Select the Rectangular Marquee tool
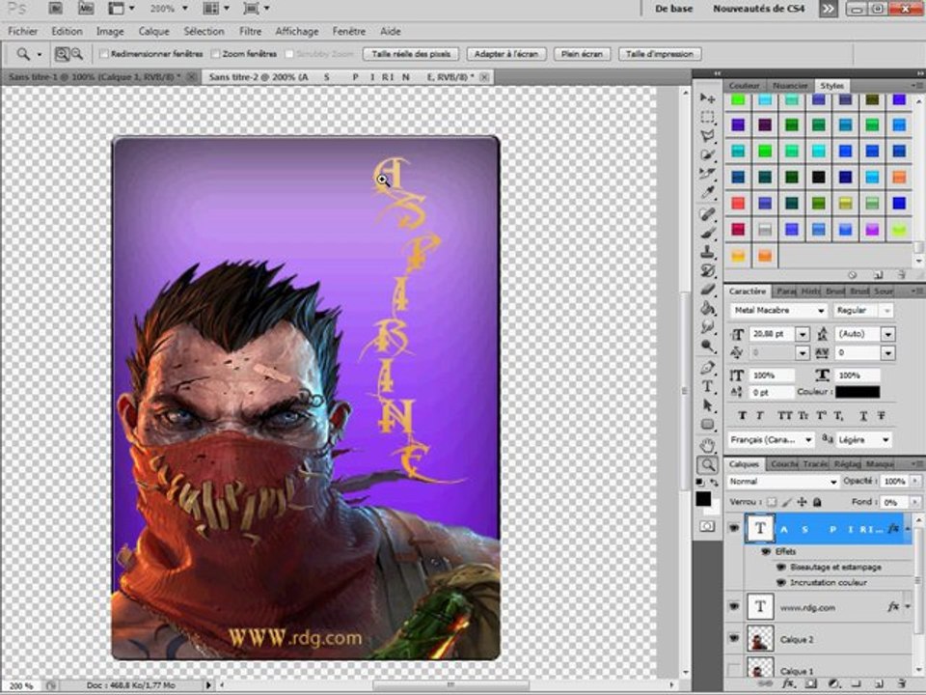The image size is (926, 695). point(707,117)
